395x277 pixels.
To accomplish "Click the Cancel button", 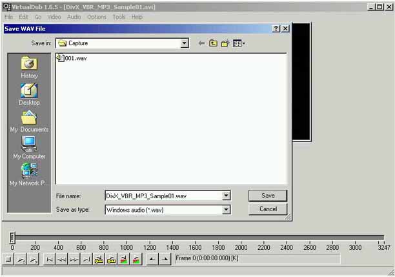I will (268, 209).
